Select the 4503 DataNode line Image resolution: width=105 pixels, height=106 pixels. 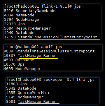19,60
